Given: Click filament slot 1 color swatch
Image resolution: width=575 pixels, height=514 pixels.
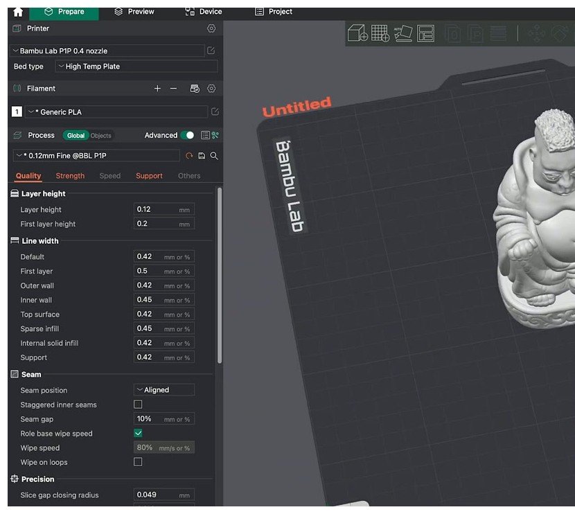Looking at the screenshot, I should coord(17,112).
